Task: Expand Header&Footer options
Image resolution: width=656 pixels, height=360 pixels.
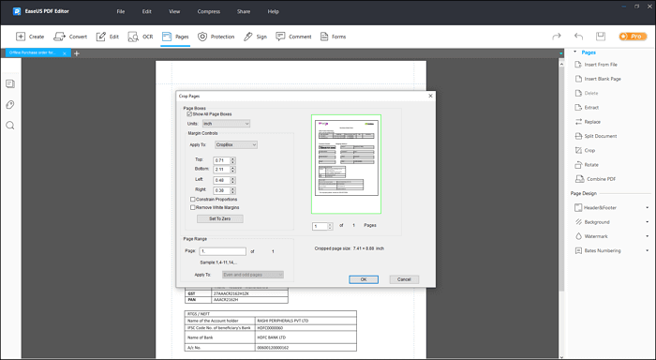Action: [648, 207]
